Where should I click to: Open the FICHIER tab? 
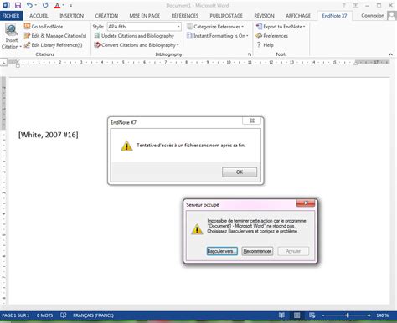click(x=11, y=16)
